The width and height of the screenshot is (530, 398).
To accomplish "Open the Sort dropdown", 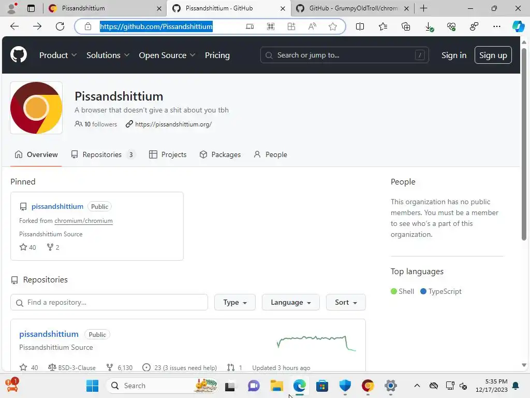I will (x=346, y=302).
